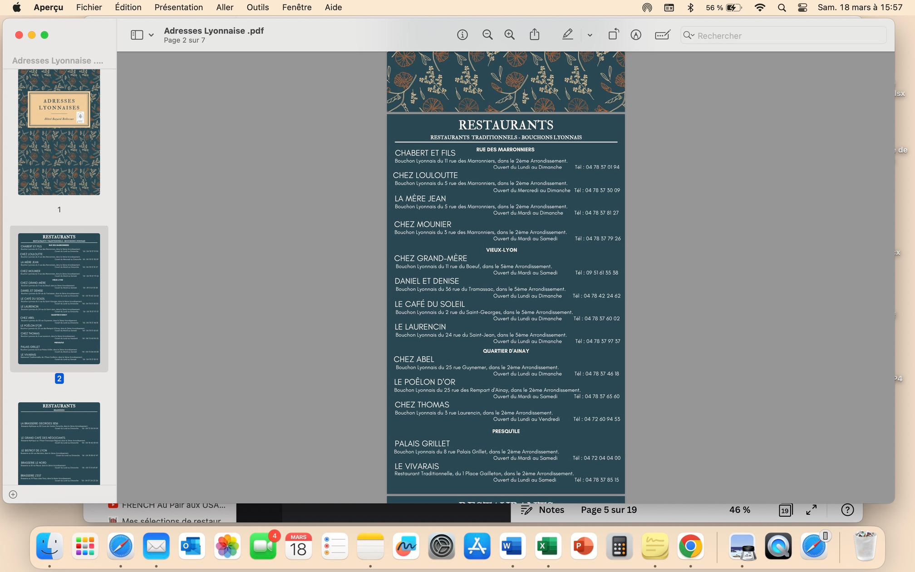Screen dimensions: 915x572
Task: Open the Aide menu
Action: [x=333, y=7]
